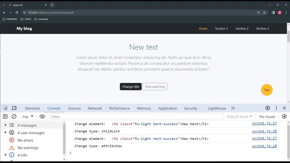Image resolution: width=290 pixels, height=163 pixels.
Task: Expand the 4 messages group
Action: click(5, 125)
